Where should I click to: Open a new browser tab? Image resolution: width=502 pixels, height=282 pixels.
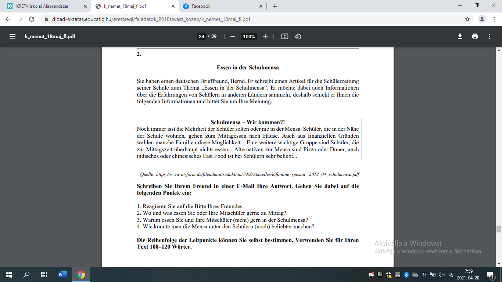275,6
